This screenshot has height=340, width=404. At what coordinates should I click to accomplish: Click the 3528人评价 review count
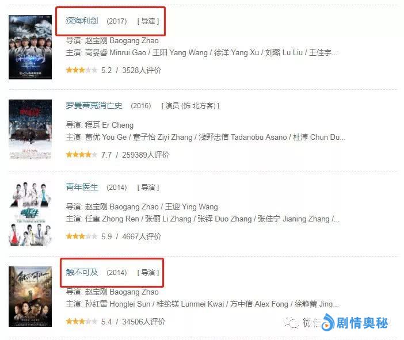pos(142,70)
